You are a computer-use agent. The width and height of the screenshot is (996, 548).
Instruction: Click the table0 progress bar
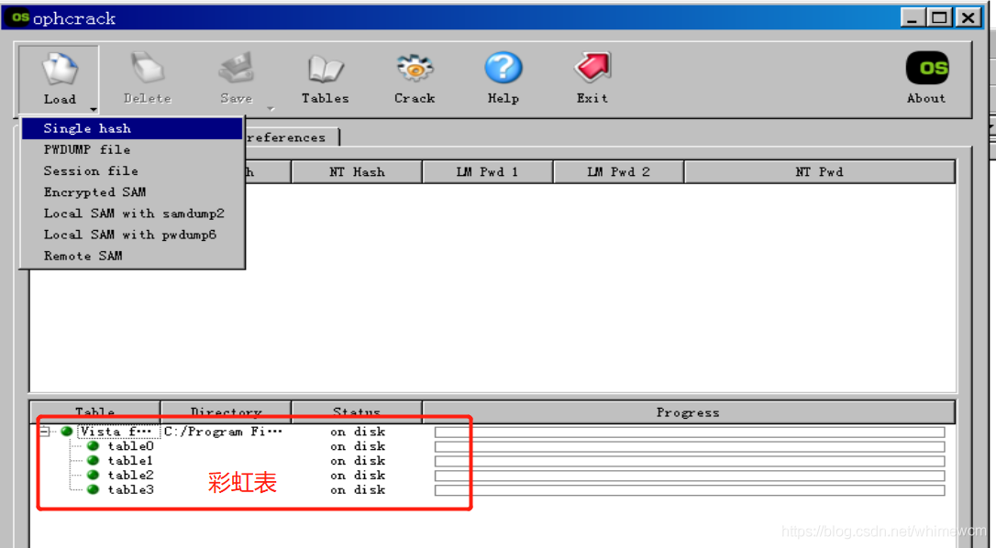click(690, 447)
